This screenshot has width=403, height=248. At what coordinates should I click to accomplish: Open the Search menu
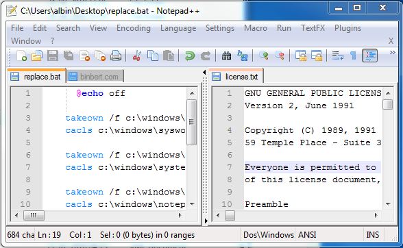(68, 28)
